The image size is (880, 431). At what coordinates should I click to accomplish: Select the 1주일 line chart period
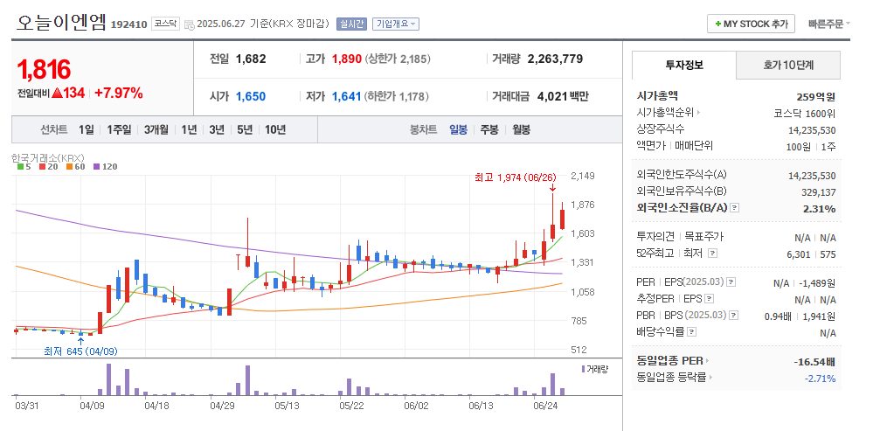click(119, 129)
